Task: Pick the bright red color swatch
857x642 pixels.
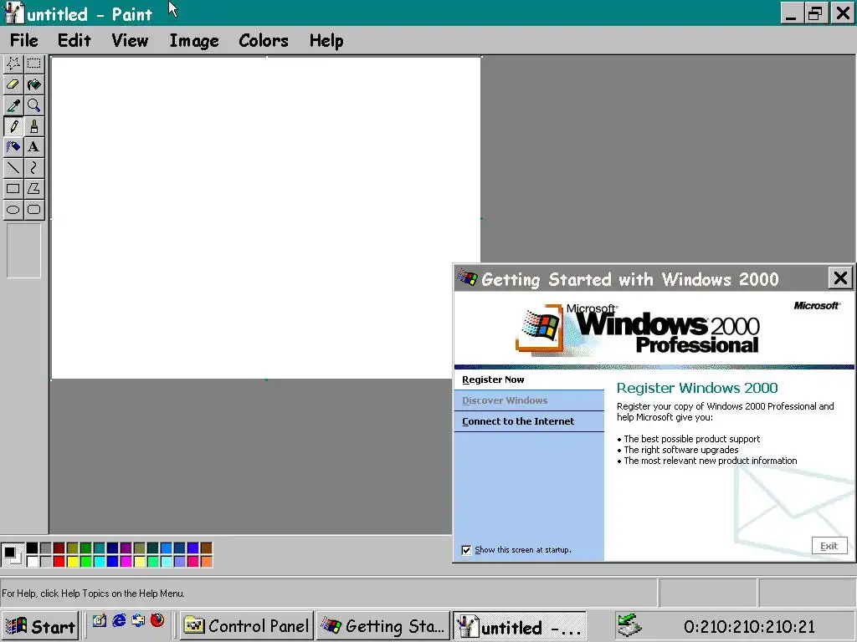Action: (x=59, y=561)
